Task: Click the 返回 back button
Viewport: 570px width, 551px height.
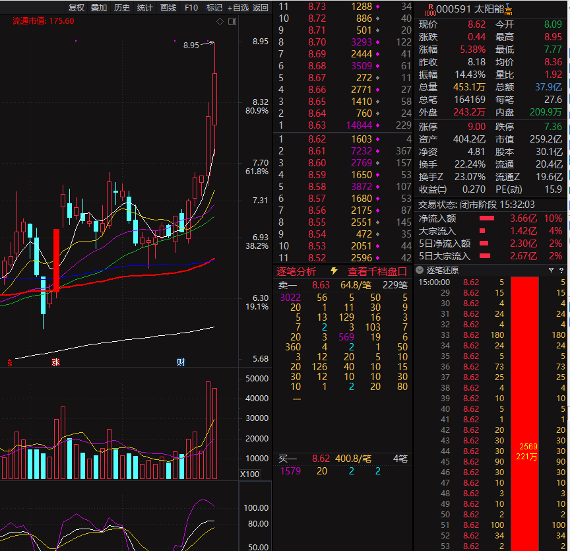Action: pos(261,8)
